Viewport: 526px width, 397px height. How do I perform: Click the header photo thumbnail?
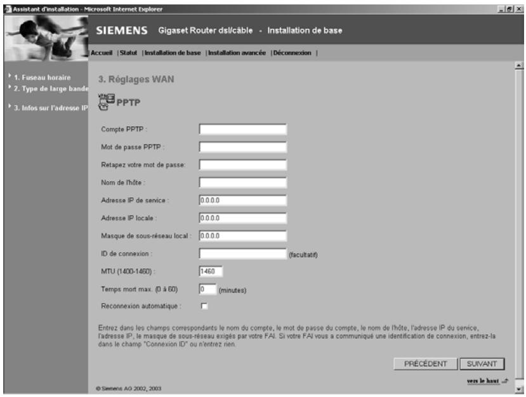pos(46,38)
